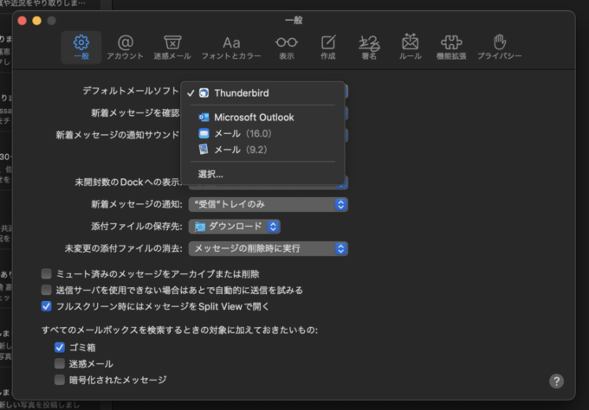Open the 未変更の添付ファイルの消去 dropdown
The height and width of the screenshot is (410, 589).
pos(268,248)
